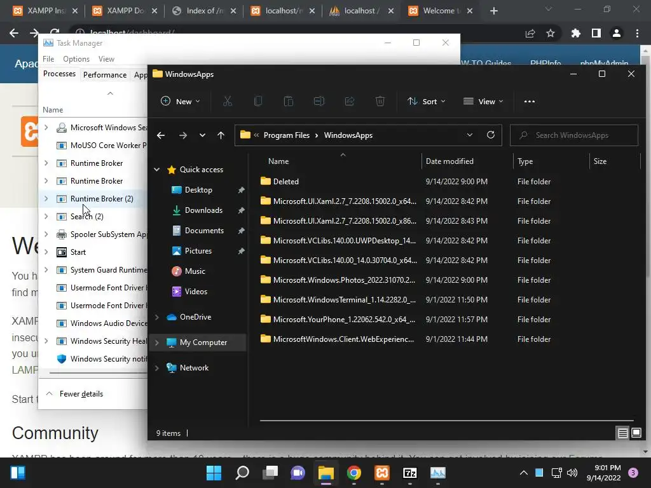Open the New dropdown in File Explorer
The height and width of the screenshot is (488, 651).
coord(180,101)
